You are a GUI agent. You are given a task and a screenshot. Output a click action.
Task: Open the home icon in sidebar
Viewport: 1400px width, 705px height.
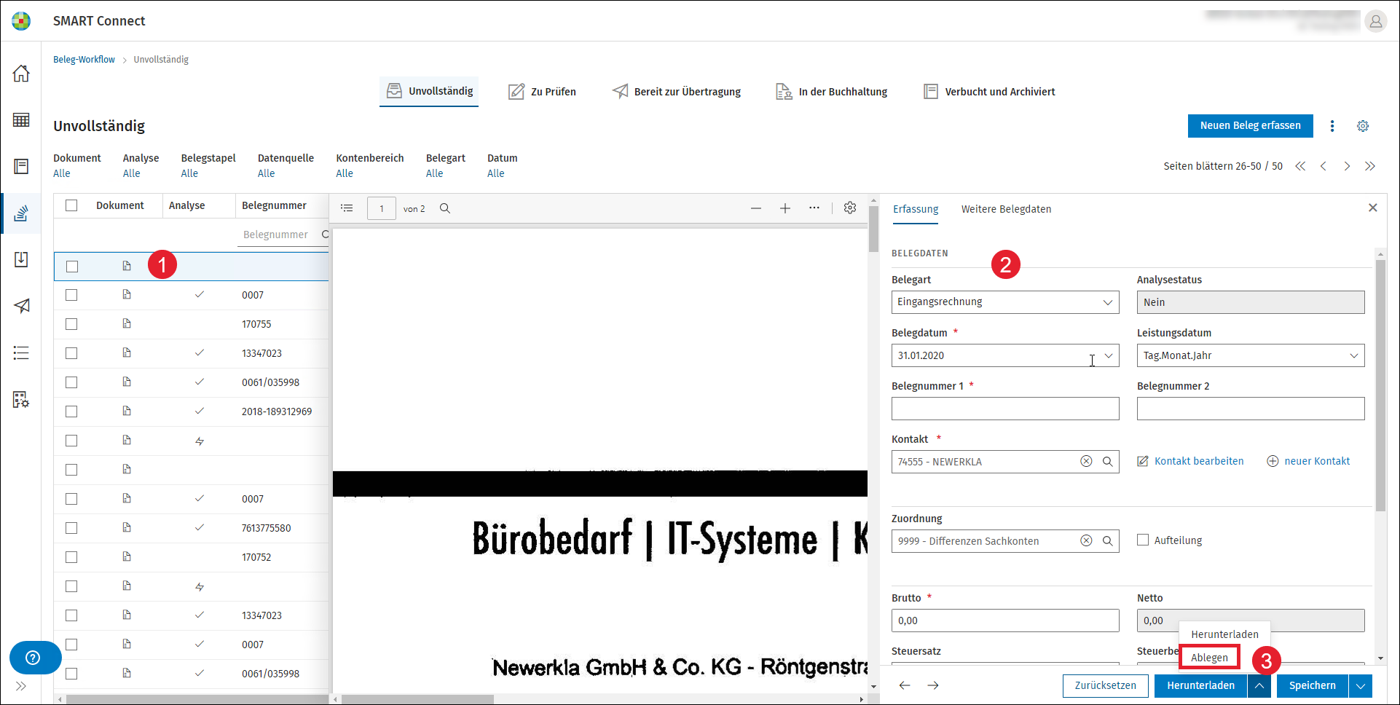click(21, 74)
